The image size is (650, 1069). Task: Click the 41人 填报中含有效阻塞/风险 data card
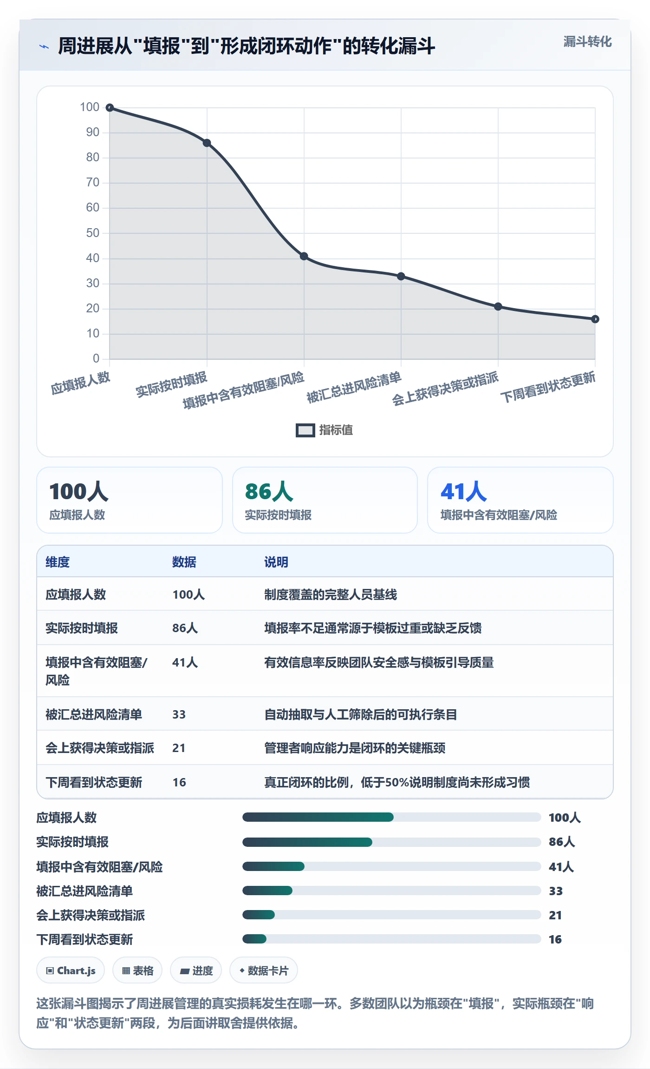pyautogui.click(x=520, y=500)
